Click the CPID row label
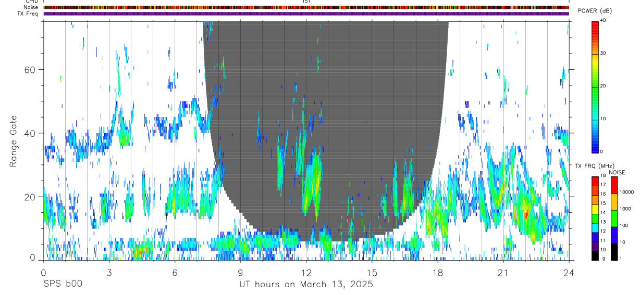This screenshot has width=640, height=295. tap(31, 2)
